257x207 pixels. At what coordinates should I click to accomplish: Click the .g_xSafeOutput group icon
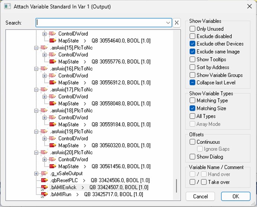(44, 173)
